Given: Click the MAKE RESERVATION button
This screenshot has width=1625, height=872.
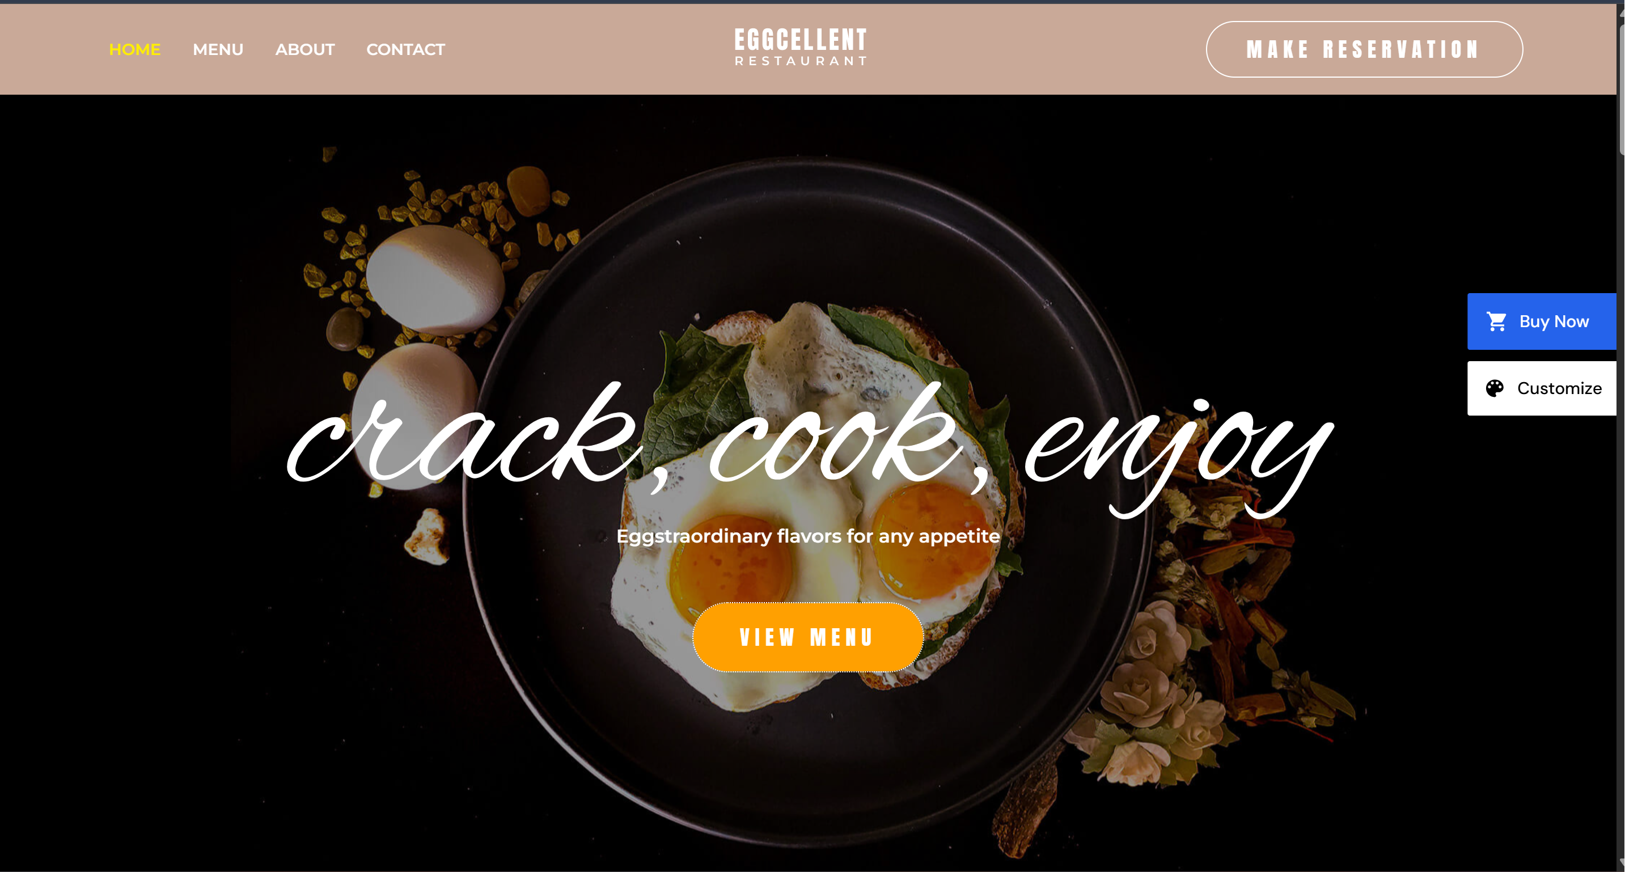Looking at the screenshot, I should [1364, 49].
